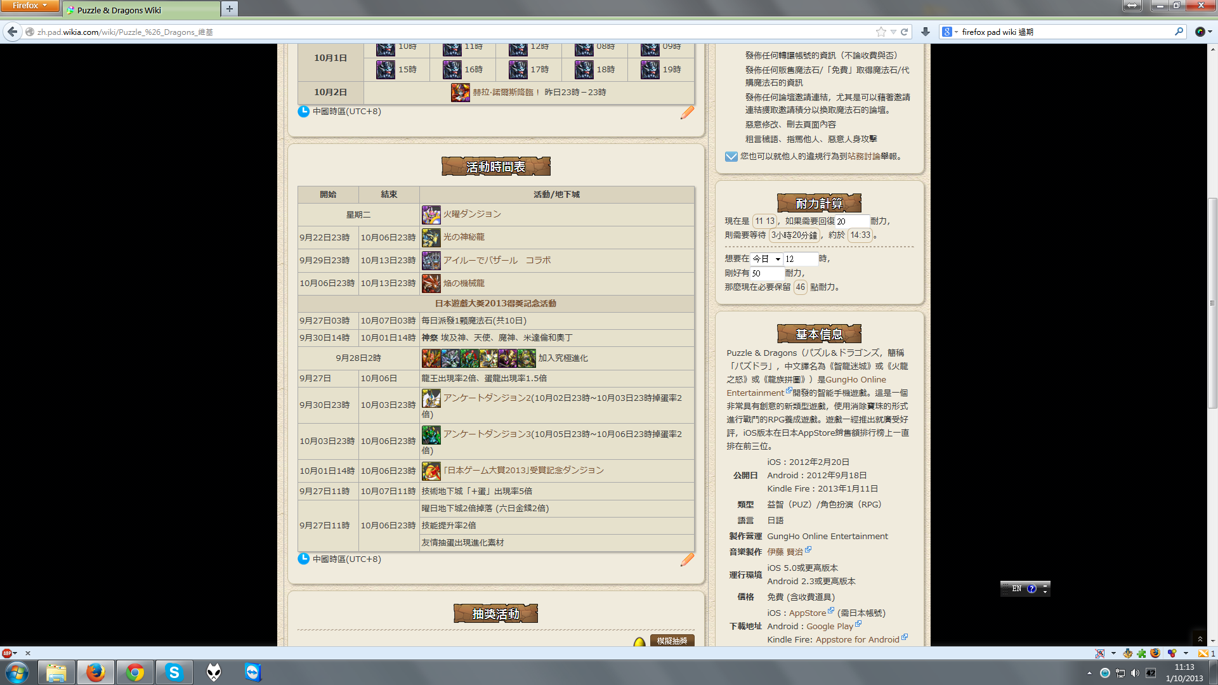This screenshot has height=685, width=1218.
Task: Open the downloads arrow in the toolbar
Action: (926, 32)
